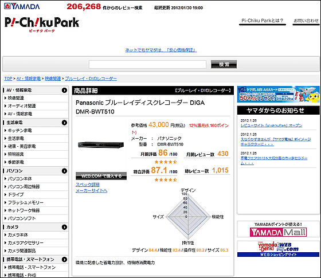Expand パソコン category arrow icon
This screenshot has height=278, width=321.
pos(64,171)
